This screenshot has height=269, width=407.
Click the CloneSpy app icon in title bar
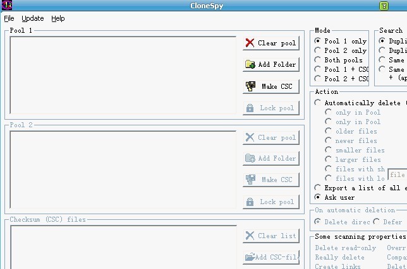click(7, 6)
